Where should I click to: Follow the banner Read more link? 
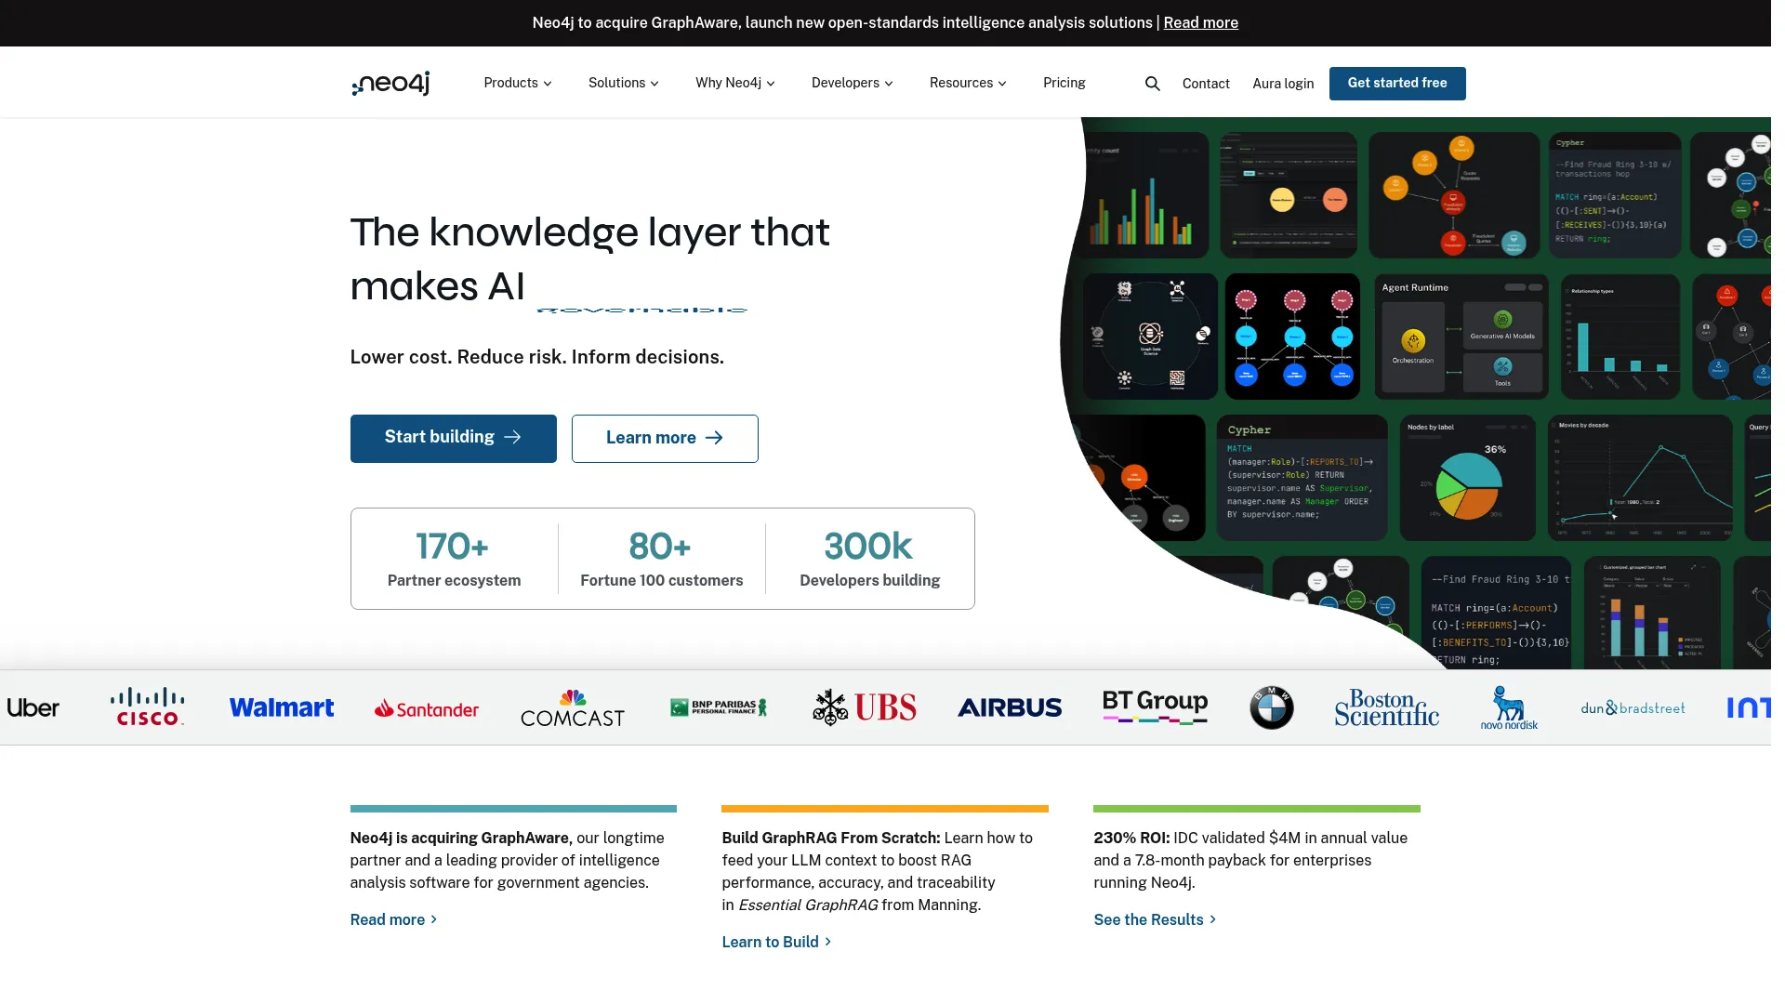coord(1200,23)
